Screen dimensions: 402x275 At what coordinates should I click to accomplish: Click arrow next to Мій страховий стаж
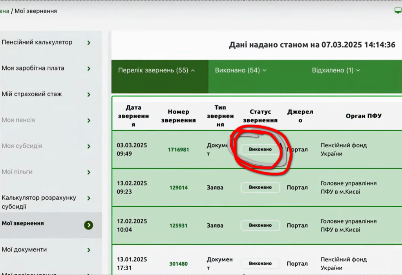tap(89, 94)
